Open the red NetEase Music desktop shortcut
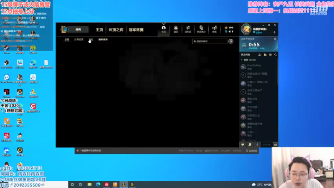334x188 pixels. [7, 137]
